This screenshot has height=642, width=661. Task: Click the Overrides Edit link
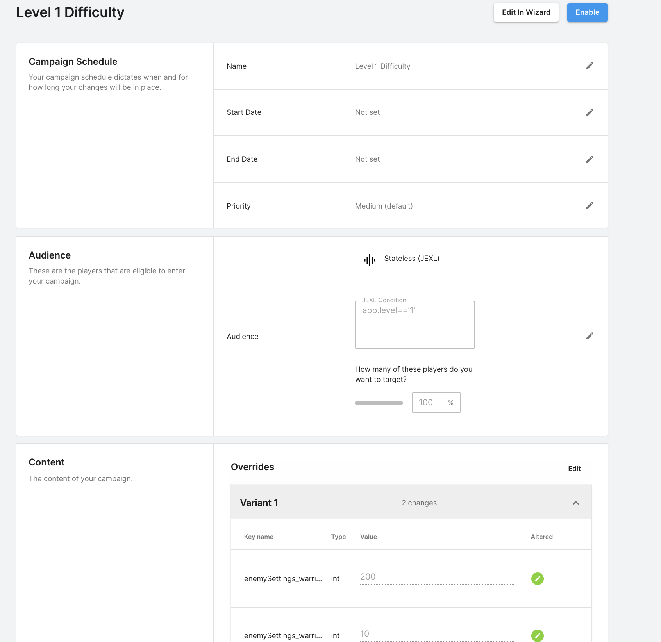tap(574, 469)
